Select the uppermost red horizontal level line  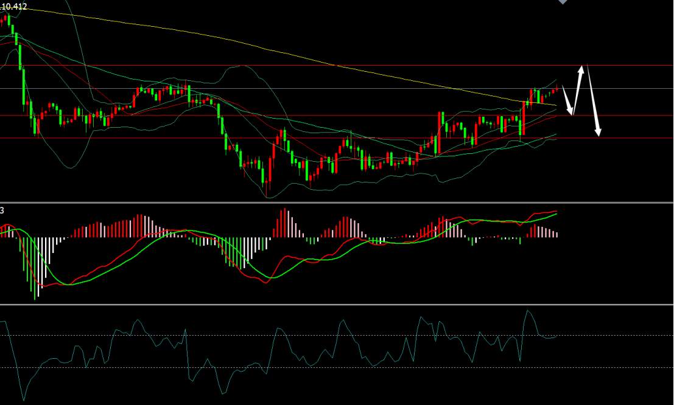[x=337, y=65]
